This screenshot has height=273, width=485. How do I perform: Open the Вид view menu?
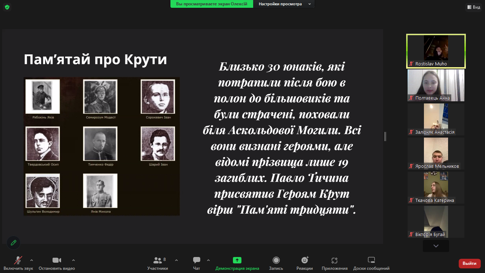(474, 7)
